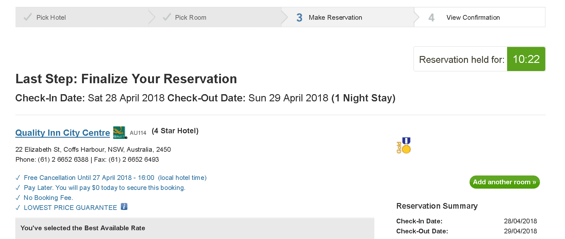
Task: Click the Pick Room step checkmark icon
Action: point(167,17)
